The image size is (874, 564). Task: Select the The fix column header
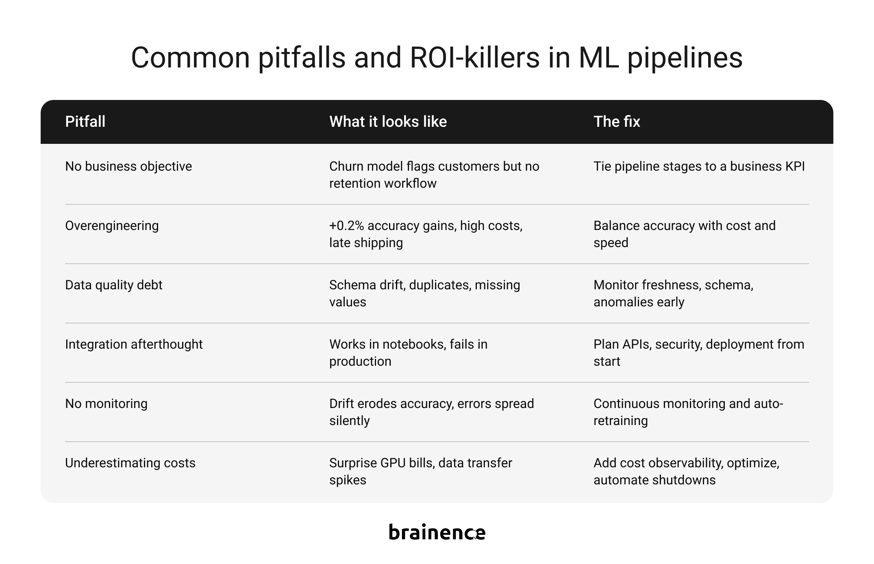point(617,121)
